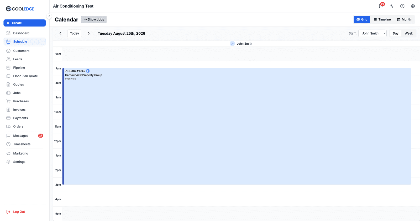Image resolution: width=420 pixels, height=221 pixels.
Task: Click the Marketing megaphone icon
Action: pos(8,154)
